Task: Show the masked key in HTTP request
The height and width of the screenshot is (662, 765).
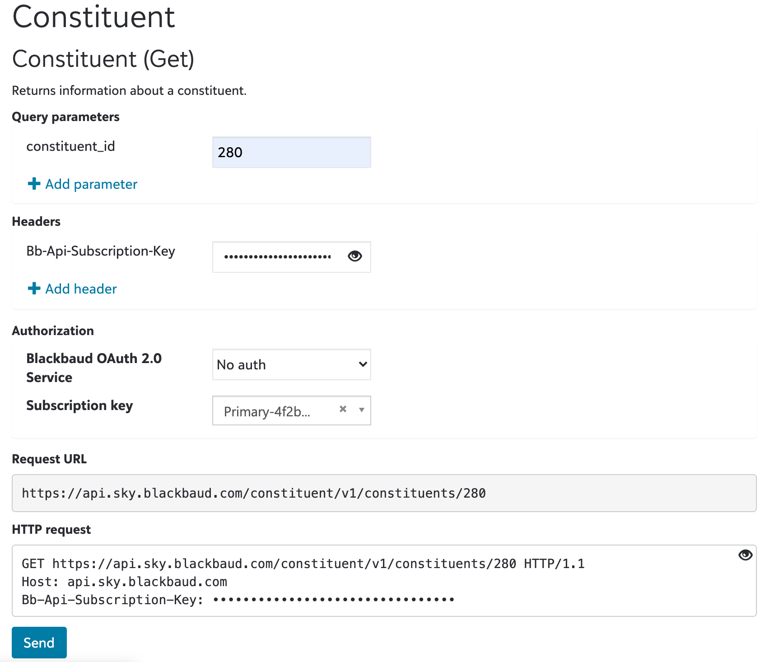Action: [x=745, y=555]
